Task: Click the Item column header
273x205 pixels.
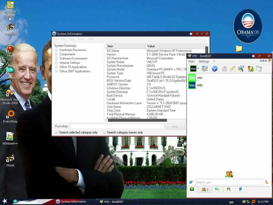Action: 125,46
